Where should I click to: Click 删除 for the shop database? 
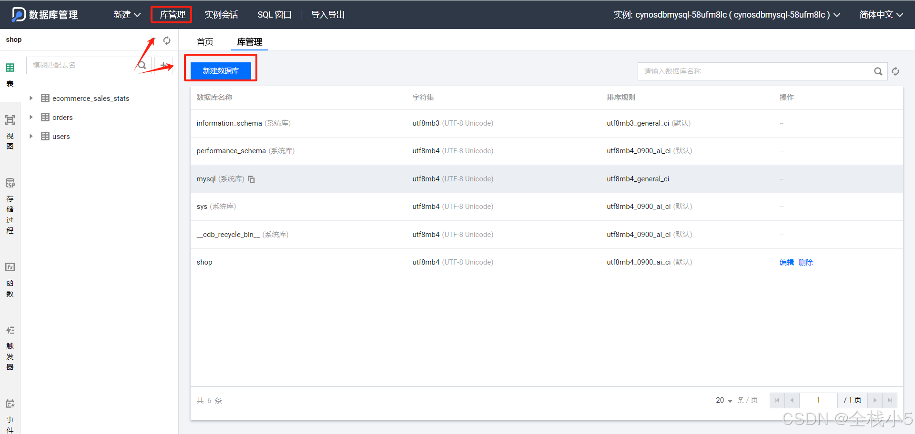805,262
